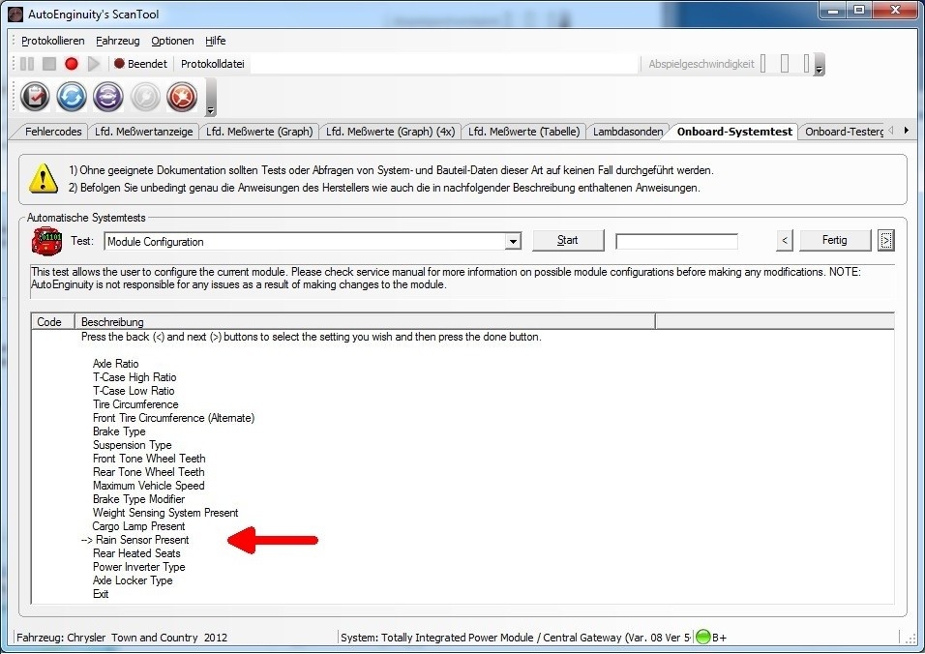Click the blue refresh round toolbar icon
Screen dimensions: 925x654
click(x=72, y=96)
